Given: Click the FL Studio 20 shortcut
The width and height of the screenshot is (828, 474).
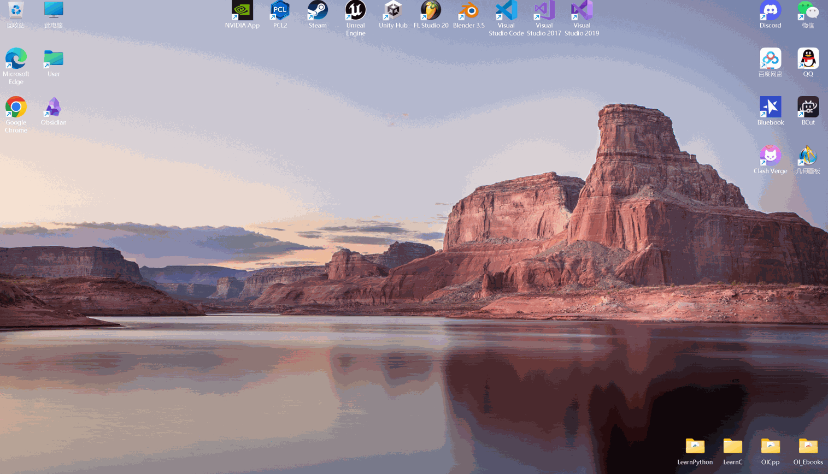Looking at the screenshot, I should [x=431, y=11].
